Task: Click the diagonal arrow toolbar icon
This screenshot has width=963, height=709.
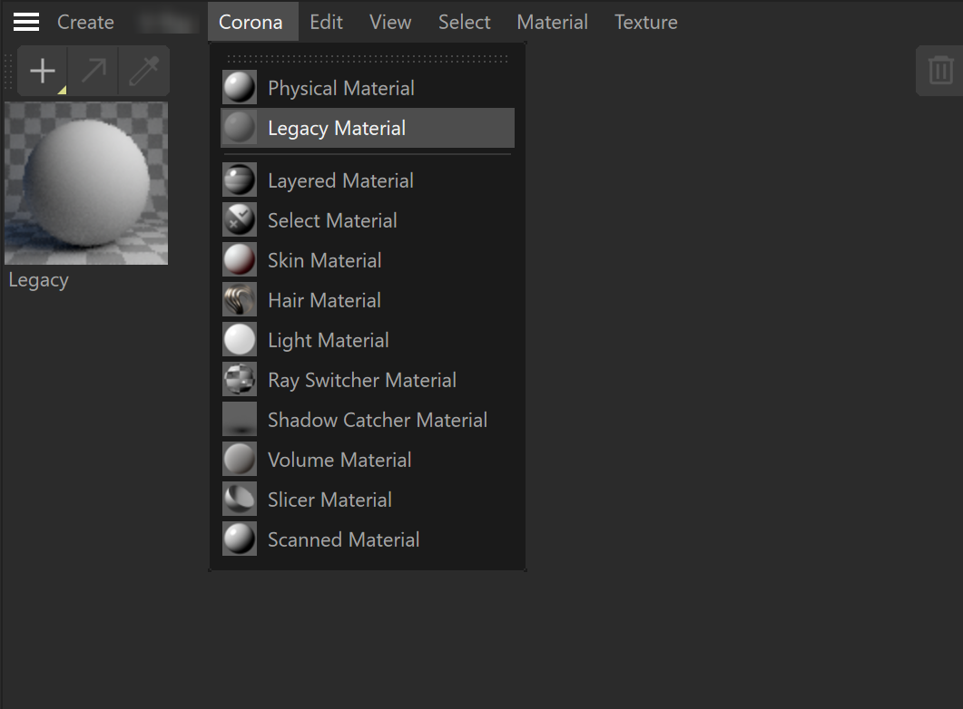Action: tap(93, 71)
